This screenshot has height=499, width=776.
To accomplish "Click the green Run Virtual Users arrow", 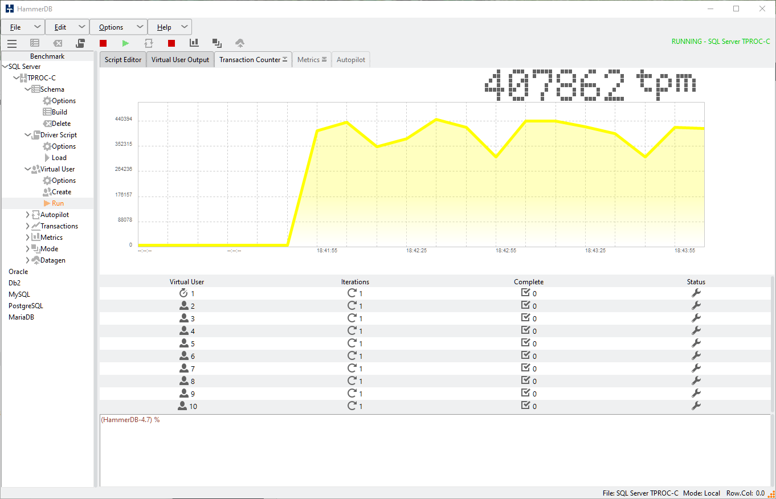I will tap(126, 43).
